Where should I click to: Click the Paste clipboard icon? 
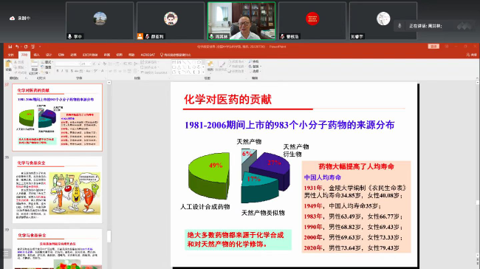click(x=9, y=65)
